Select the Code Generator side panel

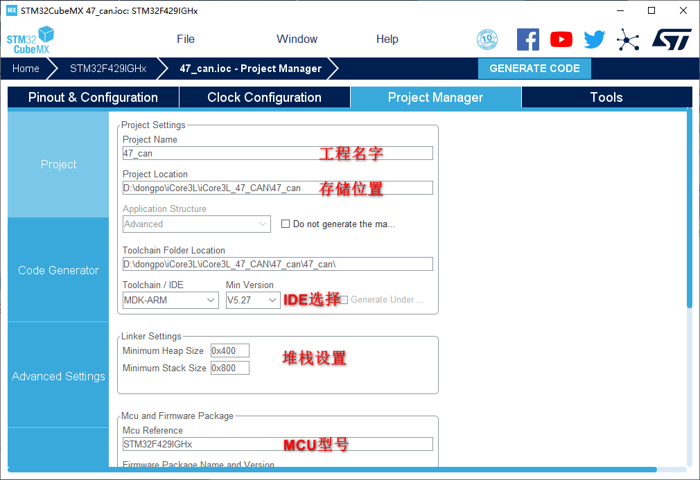tap(58, 270)
